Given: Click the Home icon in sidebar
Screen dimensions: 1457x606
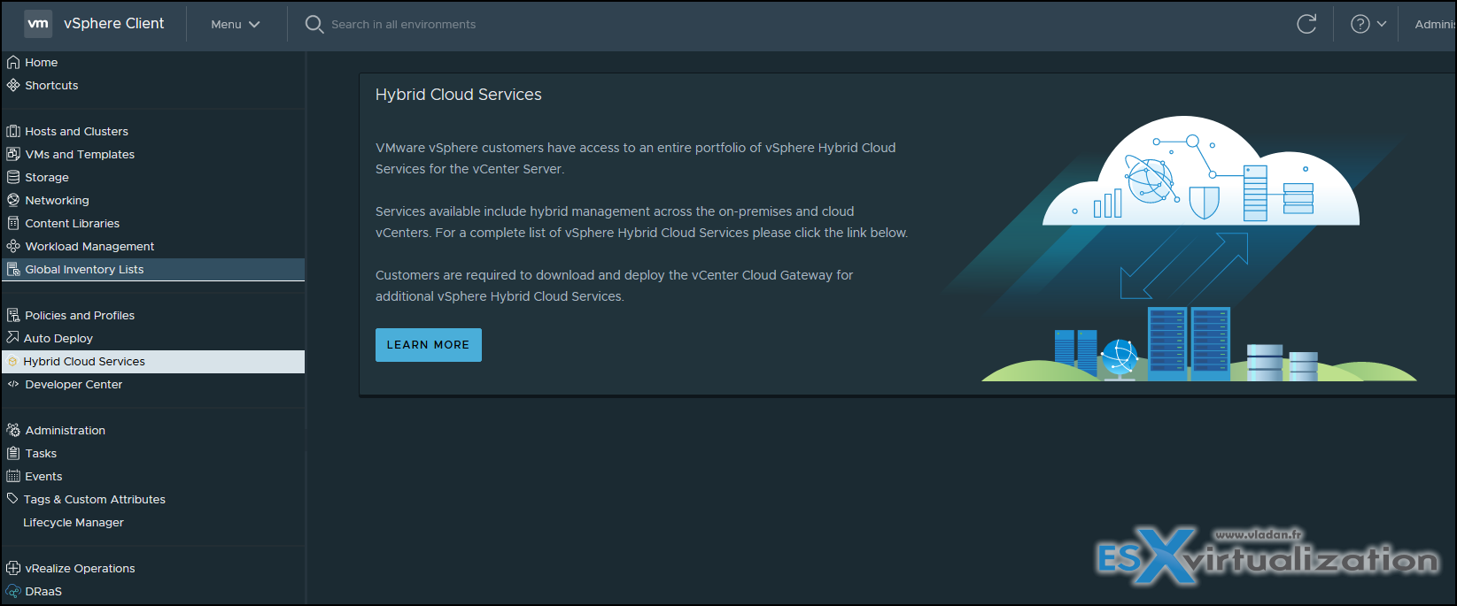Looking at the screenshot, I should click(13, 62).
